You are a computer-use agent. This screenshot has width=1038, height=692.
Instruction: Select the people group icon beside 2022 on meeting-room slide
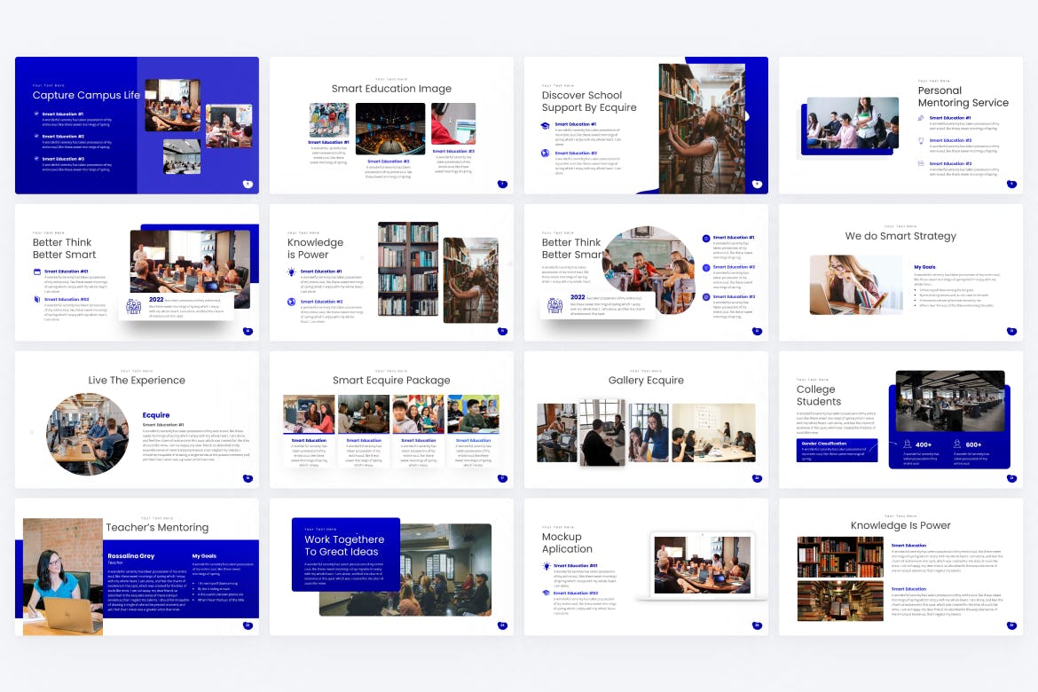point(133,305)
